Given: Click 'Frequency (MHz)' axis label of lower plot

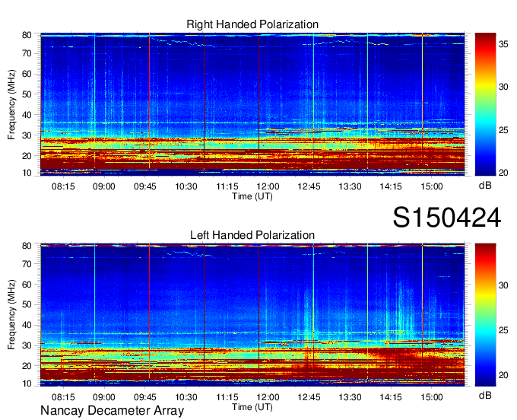Looking at the screenshot, I should [11, 315].
